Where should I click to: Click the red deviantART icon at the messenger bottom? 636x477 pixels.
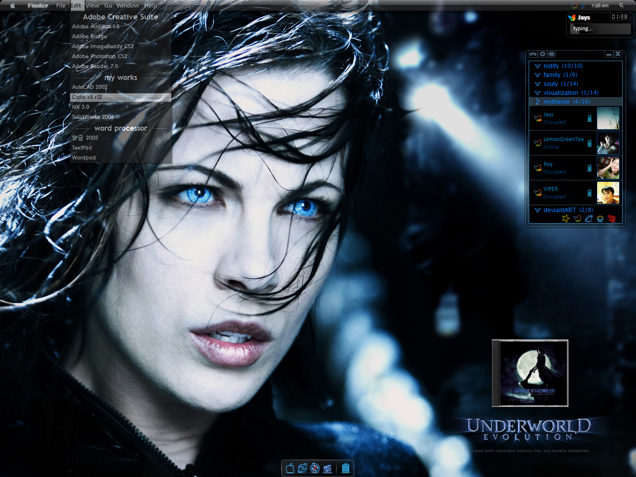tap(611, 218)
